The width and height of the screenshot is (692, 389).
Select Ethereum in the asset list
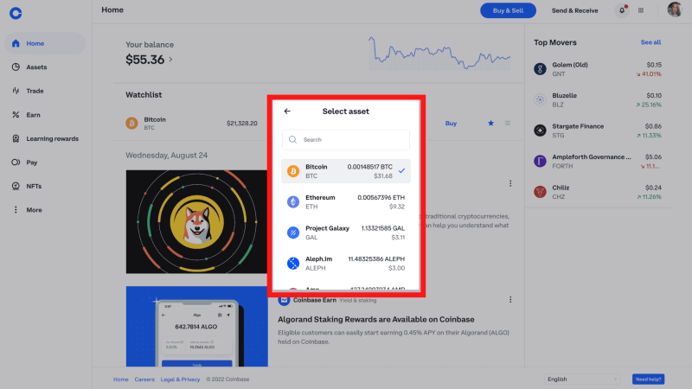(x=345, y=202)
